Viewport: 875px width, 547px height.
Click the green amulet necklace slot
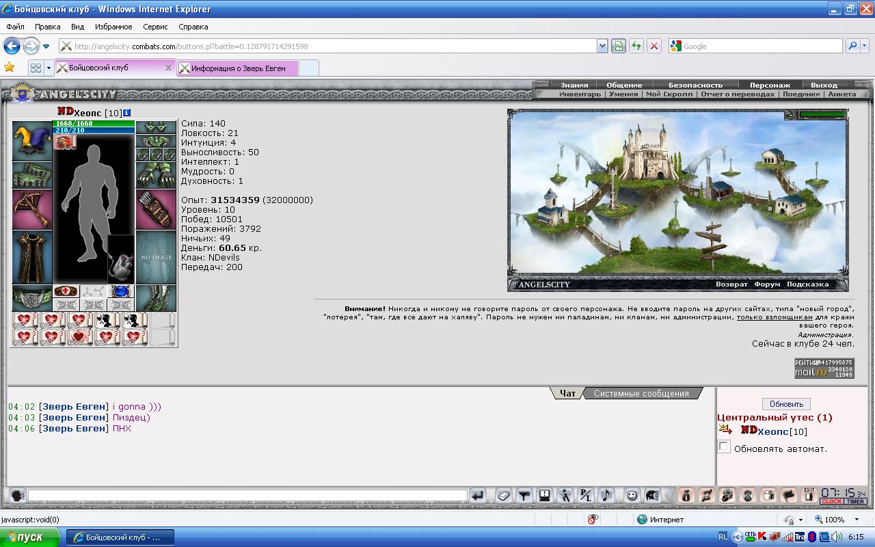156,141
